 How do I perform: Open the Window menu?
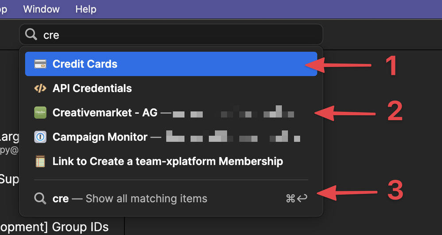coord(41,9)
